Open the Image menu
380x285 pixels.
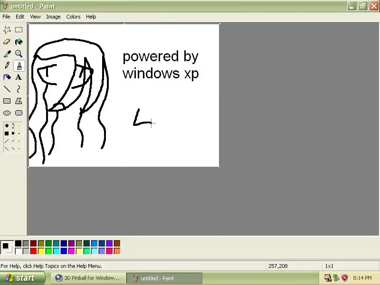pyautogui.click(x=53, y=17)
